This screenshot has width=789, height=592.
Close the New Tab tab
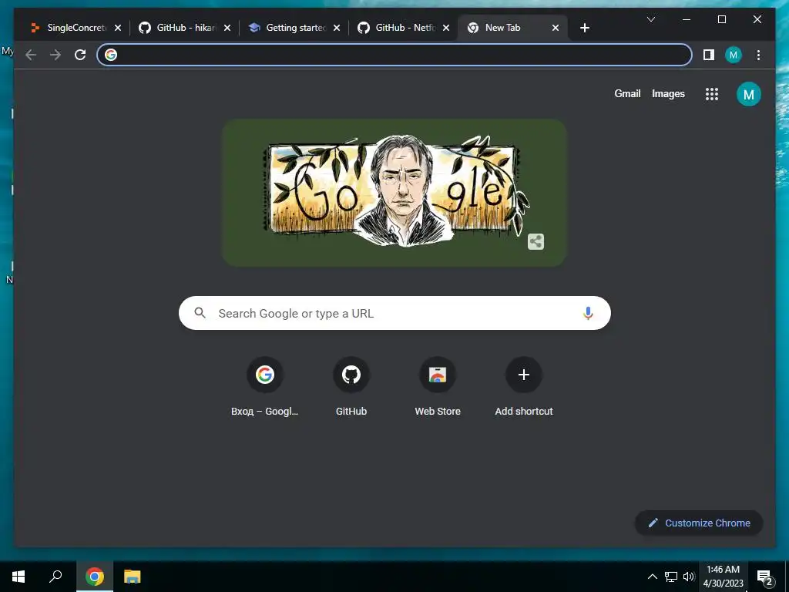point(555,28)
